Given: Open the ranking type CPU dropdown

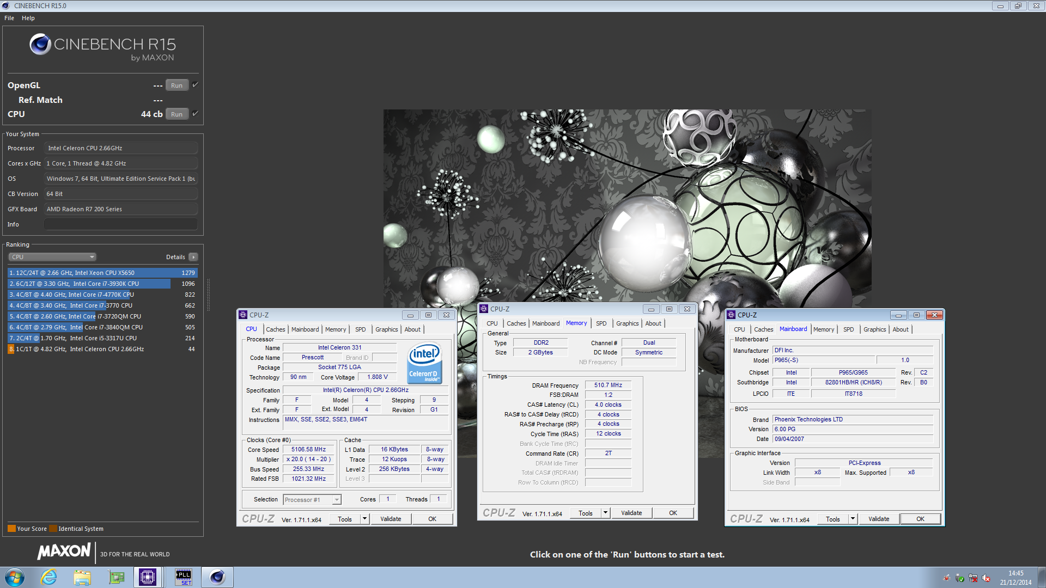Looking at the screenshot, I should pos(52,257).
